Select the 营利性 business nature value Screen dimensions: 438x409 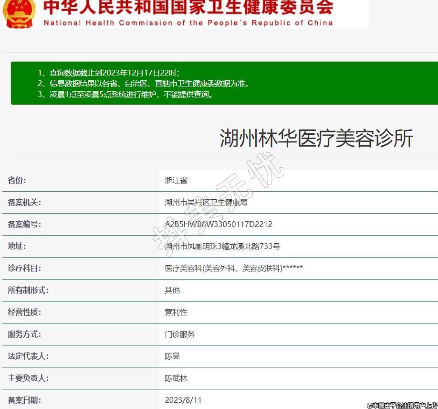point(176,312)
